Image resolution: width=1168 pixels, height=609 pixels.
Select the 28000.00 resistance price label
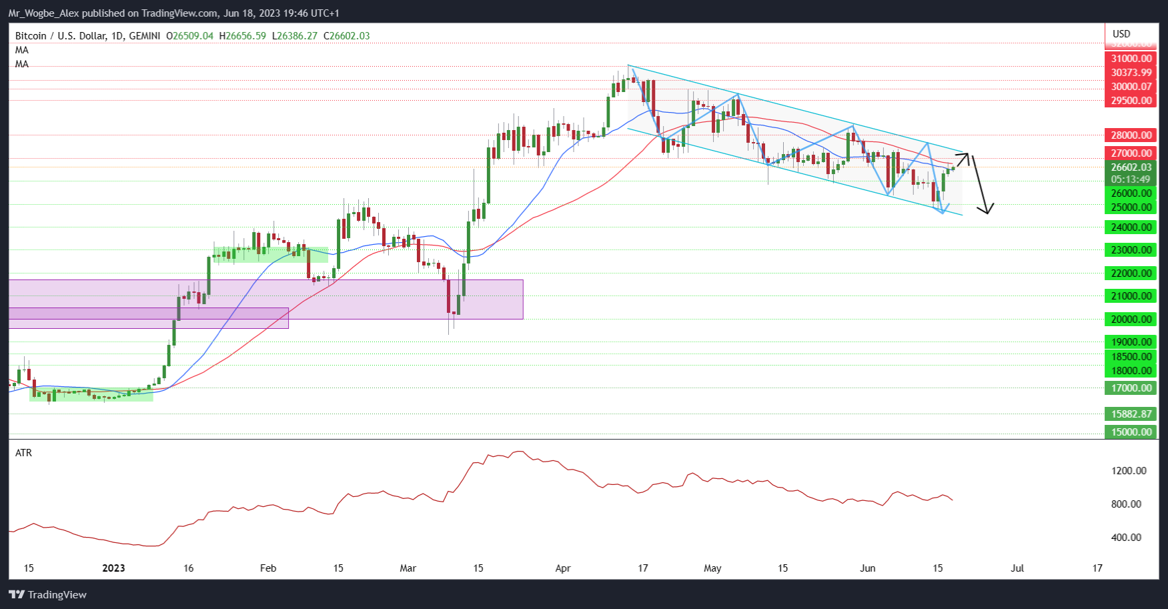click(1131, 135)
